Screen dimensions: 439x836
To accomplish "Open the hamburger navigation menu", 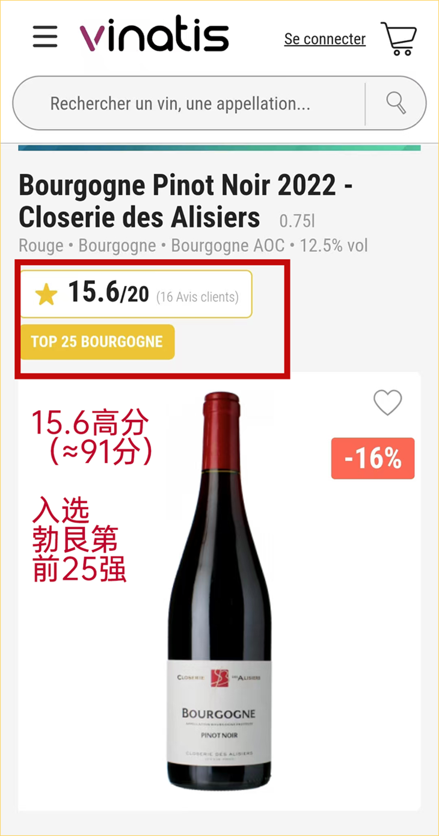I will tap(45, 37).
